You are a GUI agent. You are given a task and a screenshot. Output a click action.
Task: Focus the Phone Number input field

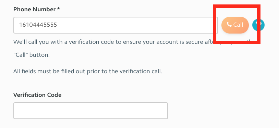(116, 25)
